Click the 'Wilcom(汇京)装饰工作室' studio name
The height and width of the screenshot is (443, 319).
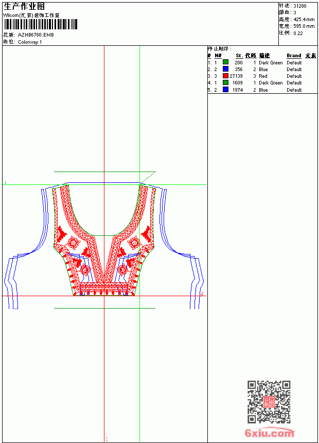coord(31,15)
